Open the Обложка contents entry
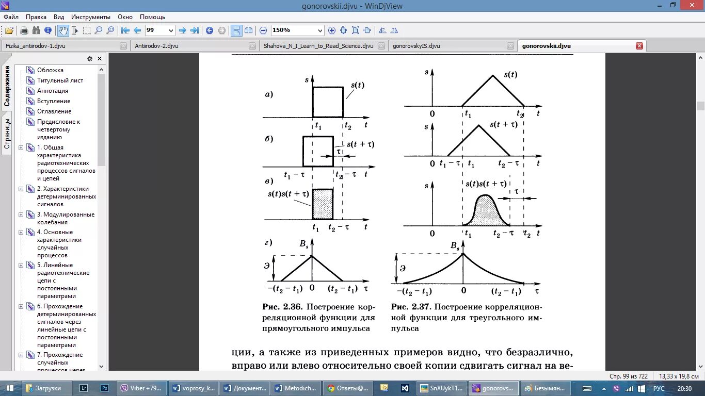The width and height of the screenshot is (705, 396). [50, 70]
